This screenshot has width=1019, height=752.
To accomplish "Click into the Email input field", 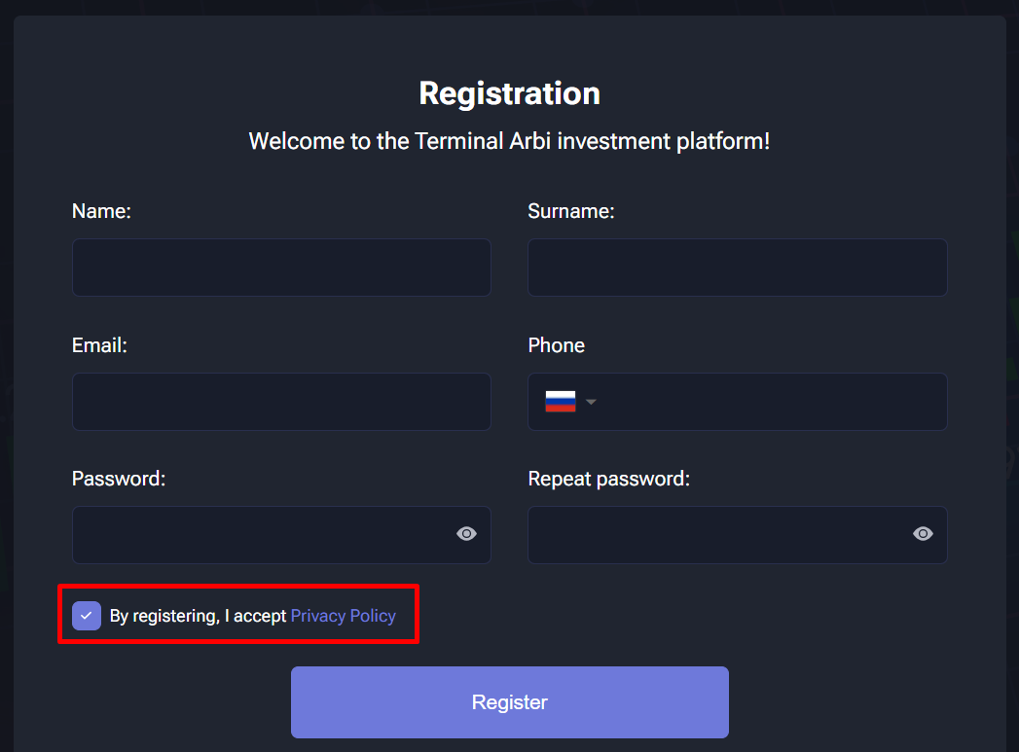I will pyautogui.click(x=281, y=402).
